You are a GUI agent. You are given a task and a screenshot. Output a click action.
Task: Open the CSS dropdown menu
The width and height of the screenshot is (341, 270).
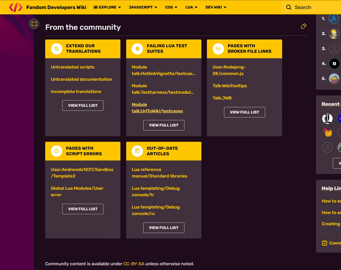tap(171, 7)
